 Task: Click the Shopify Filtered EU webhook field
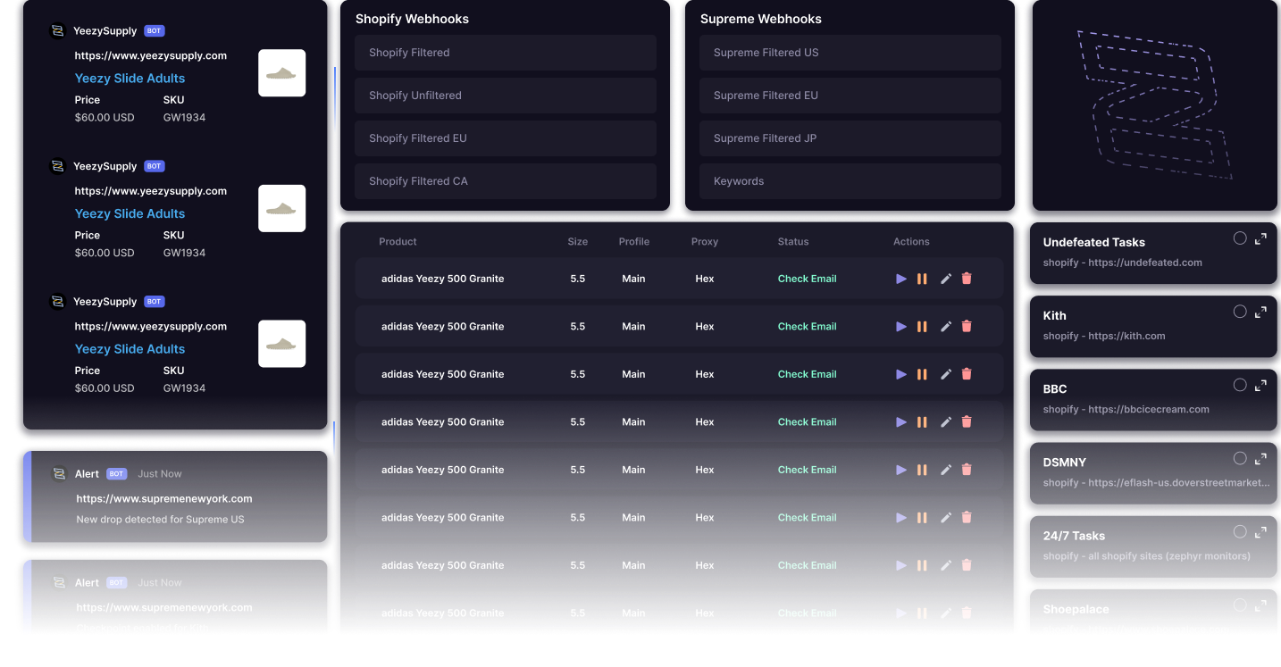coord(505,138)
